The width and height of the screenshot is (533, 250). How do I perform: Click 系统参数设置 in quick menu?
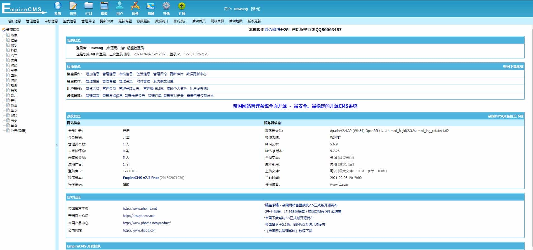point(163,81)
